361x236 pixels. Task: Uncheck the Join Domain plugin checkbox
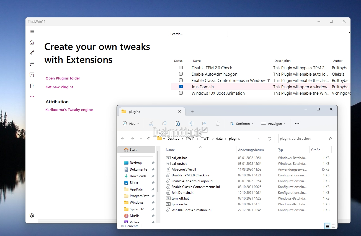coord(181,87)
